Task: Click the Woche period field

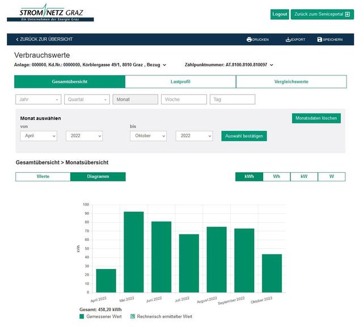Action: (x=184, y=100)
